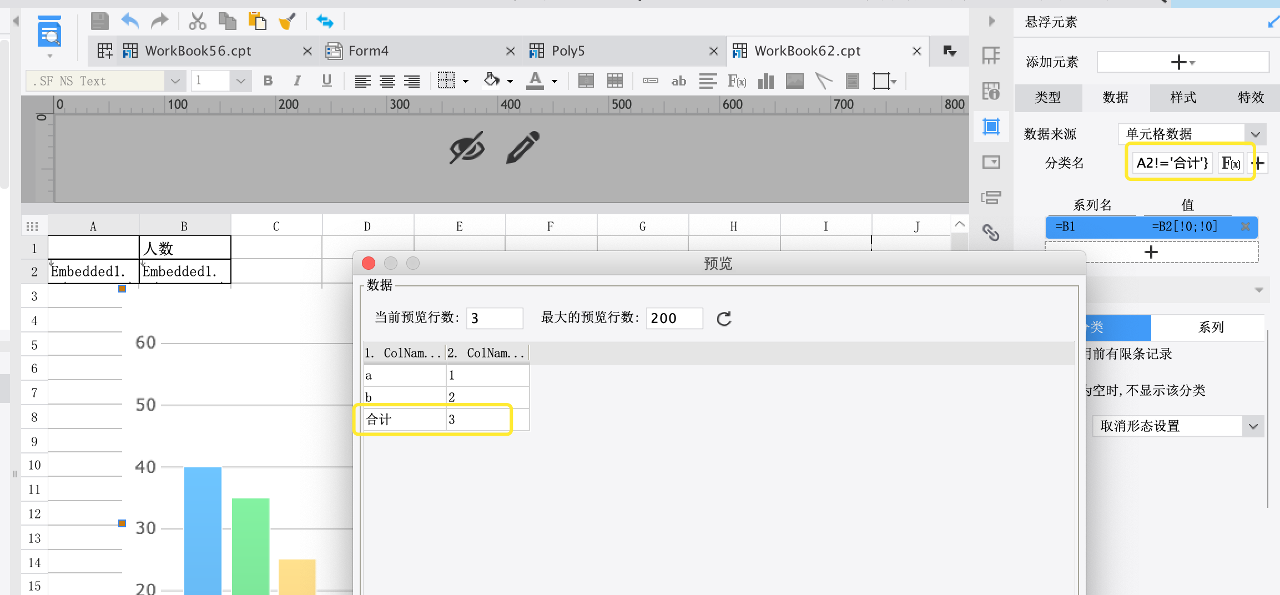Click the 分类名 formula input field
Image resolution: width=1280 pixels, height=595 pixels.
1172,163
